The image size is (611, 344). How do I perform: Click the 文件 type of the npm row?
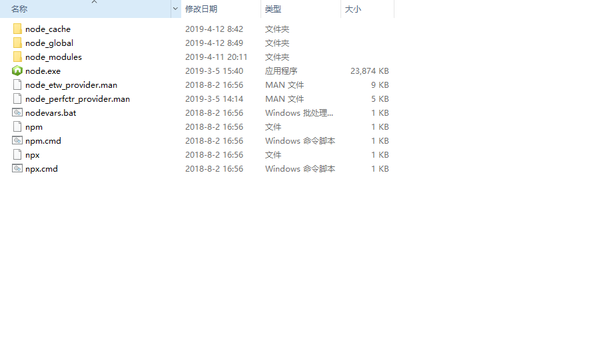tap(273, 127)
